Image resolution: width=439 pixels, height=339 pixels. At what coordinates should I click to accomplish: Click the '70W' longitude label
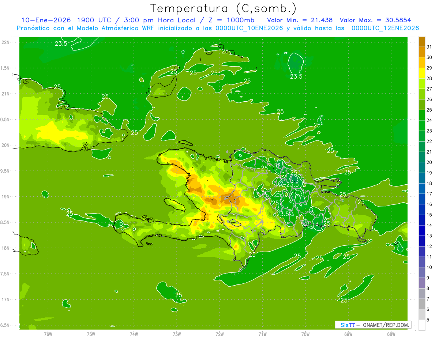pyautogui.click(x=305, y=334)
